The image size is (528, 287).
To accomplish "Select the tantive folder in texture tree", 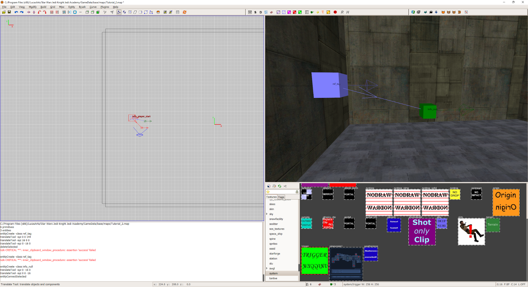I will click(x=282, y=278).
